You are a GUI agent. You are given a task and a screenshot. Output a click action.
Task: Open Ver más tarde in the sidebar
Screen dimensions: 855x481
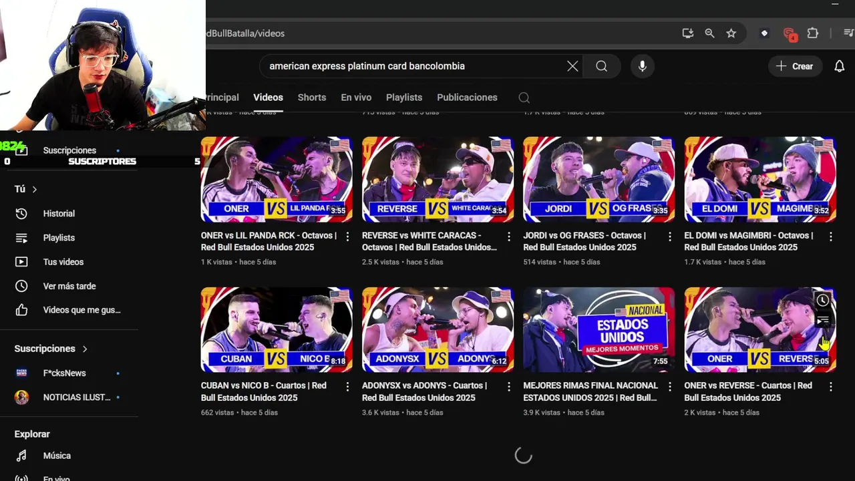pos(69,286)
